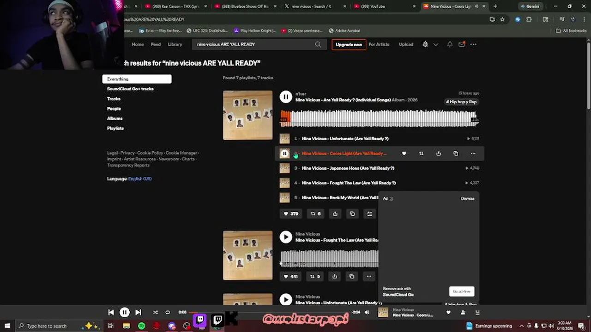Copy link for Fought The Law track

(352, 276)
